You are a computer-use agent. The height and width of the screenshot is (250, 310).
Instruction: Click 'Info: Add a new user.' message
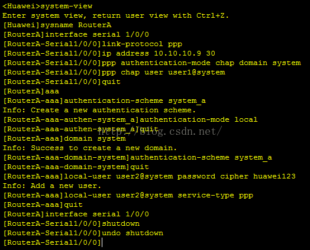pyautogui.click(x=52, y=186)
